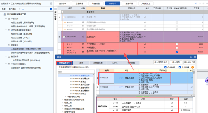This screenshot has height=113, width=208.
Task: Open the 典型清单指引 tab in the query dialog
Action: click(x=65, y=63)
